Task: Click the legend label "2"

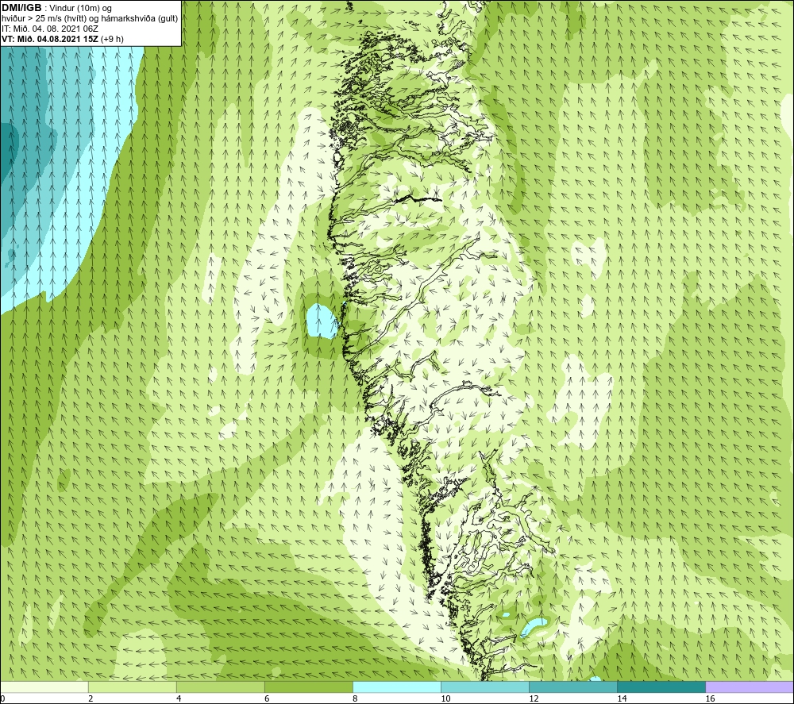Action: [x=91, y=699]
